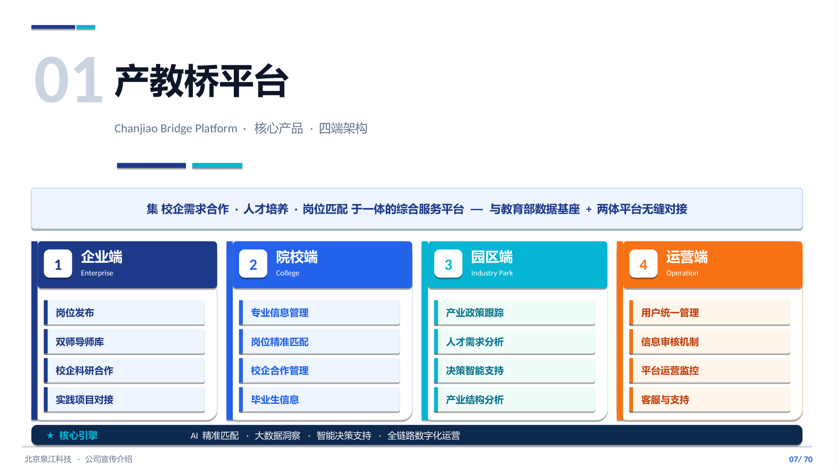
Task: Select the 产业结构分析 item
Action: click(515, 399)
